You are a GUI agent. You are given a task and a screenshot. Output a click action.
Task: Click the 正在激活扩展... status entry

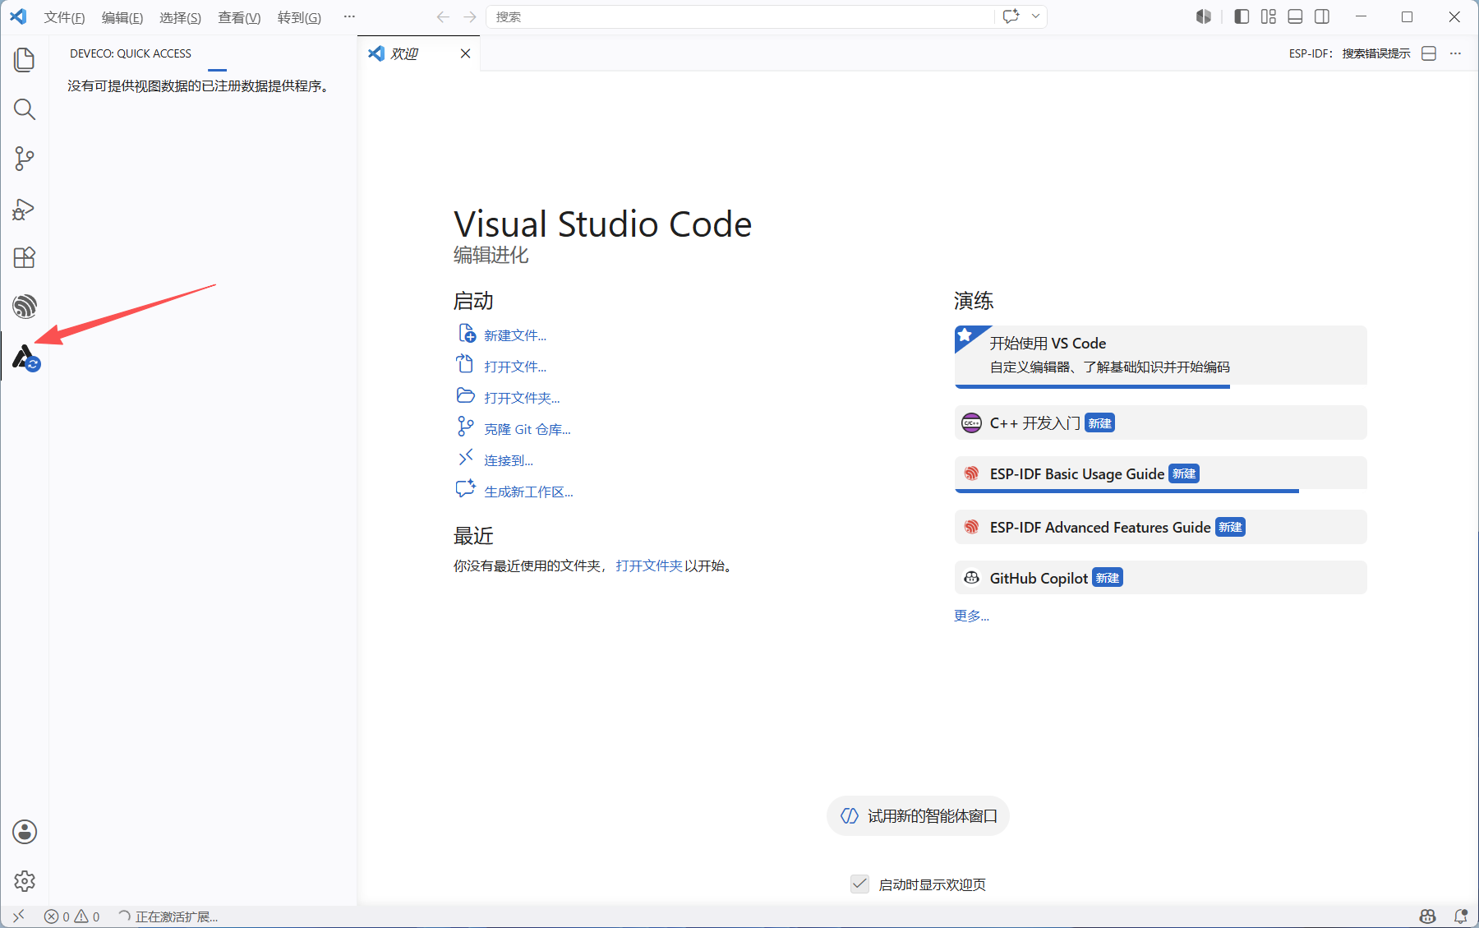(168, 916)
